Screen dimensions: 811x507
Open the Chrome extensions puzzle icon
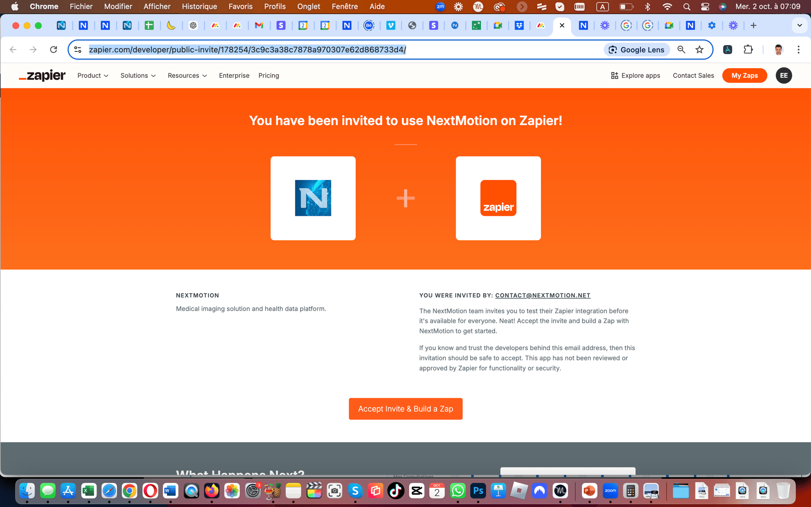748,49
